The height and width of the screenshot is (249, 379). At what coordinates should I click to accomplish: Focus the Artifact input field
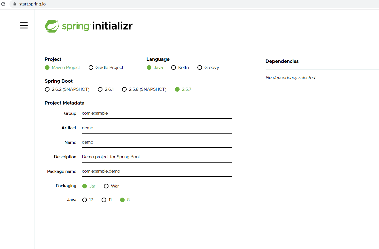click(157, 128)
